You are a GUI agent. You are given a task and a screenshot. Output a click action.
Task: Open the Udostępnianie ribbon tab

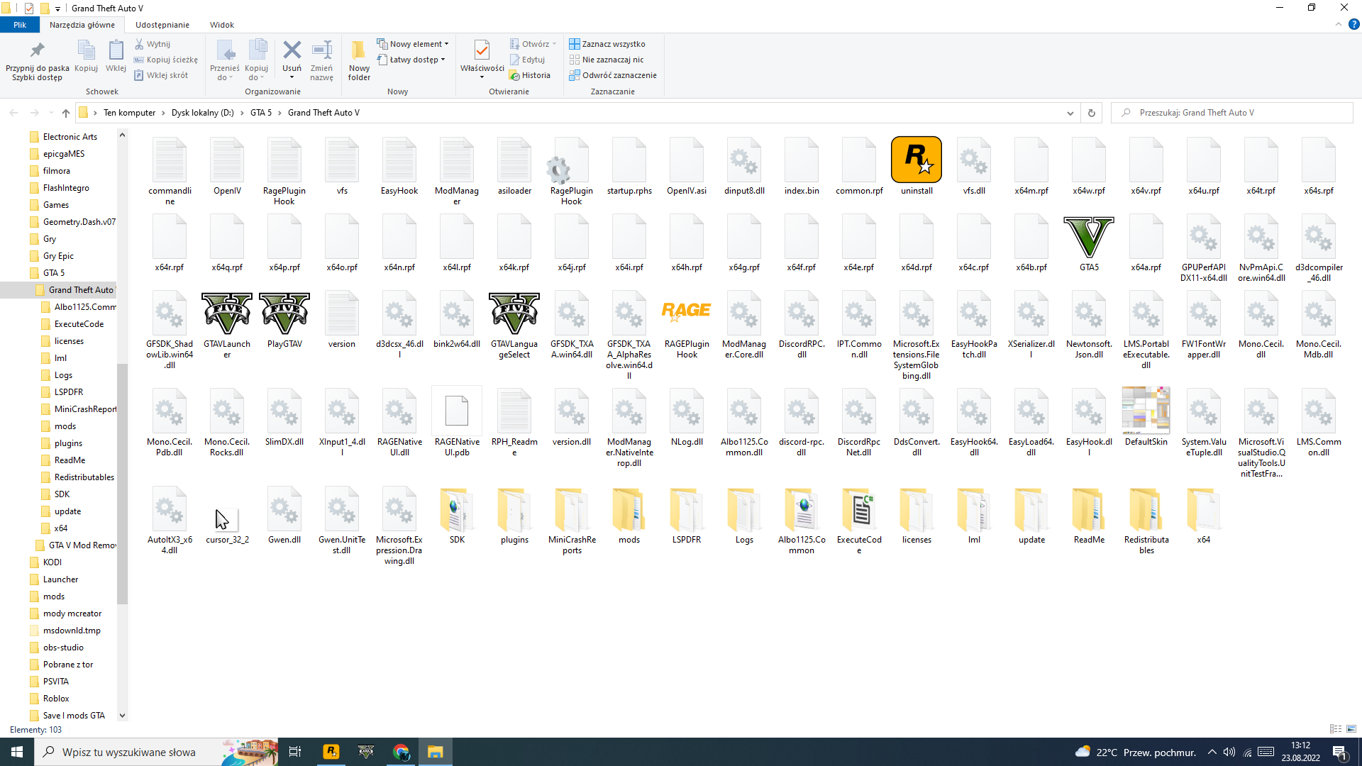coord(162,25)
